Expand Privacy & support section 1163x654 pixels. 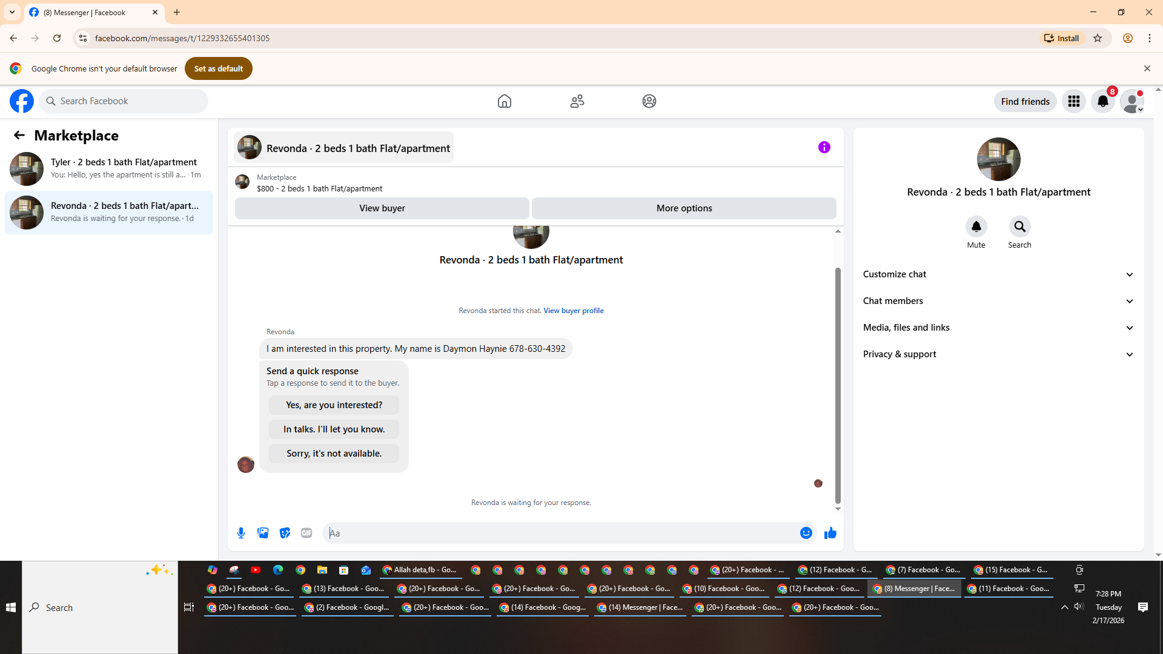998,354
